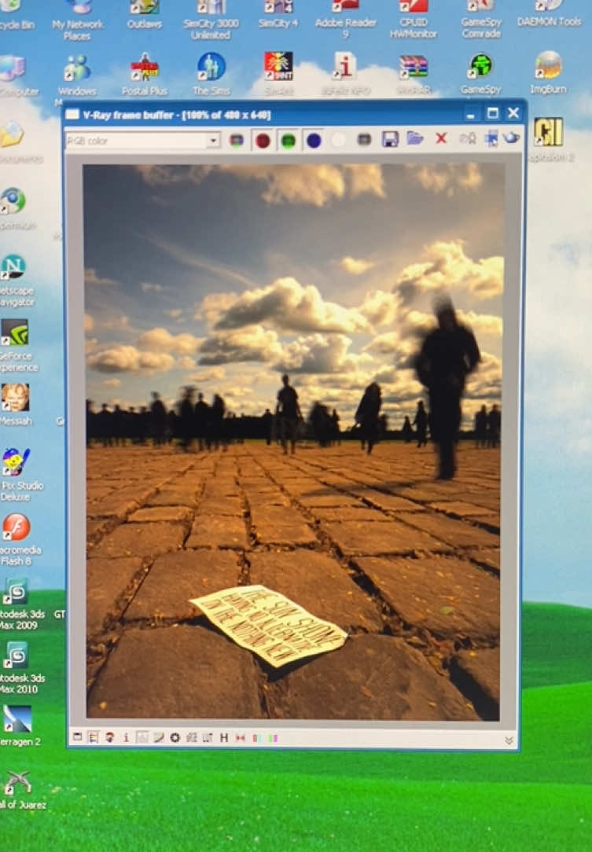Click the red arrows icon in bottom toolbar
592x852 pixels.
pos(241,738)
